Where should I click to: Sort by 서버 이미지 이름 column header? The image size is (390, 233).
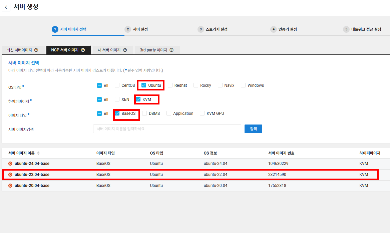pyautogui.click(x=22, y=153)
